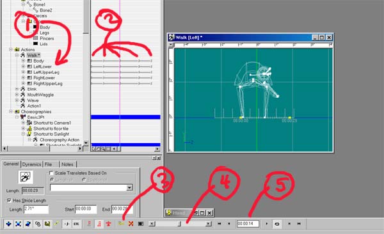Click the play button next to frame field
384x234 pixels.
pos(267,224)
